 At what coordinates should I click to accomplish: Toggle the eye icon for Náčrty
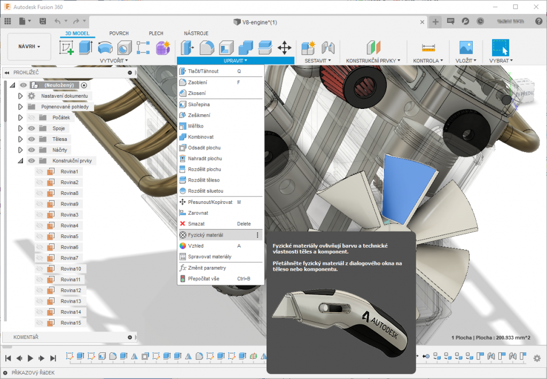pyautogui.click(x=31, y=150)
